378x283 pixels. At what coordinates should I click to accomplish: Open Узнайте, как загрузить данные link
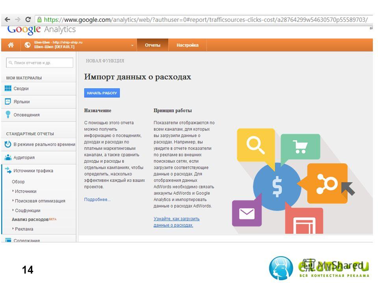click(176, 222)
